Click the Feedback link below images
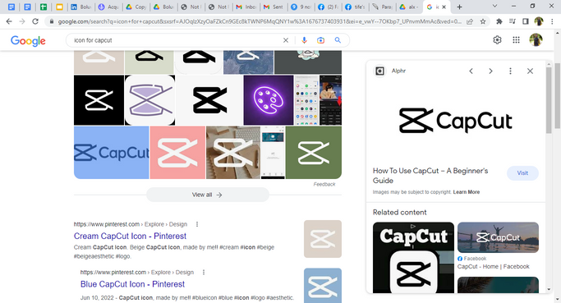The image size is (561, 303). tap(324, 184)
